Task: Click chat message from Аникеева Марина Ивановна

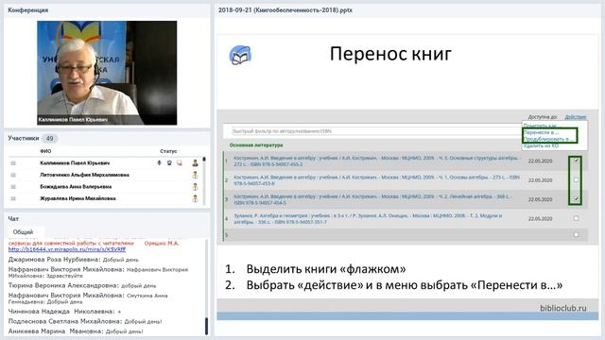Action: click(x=76, y=331)
